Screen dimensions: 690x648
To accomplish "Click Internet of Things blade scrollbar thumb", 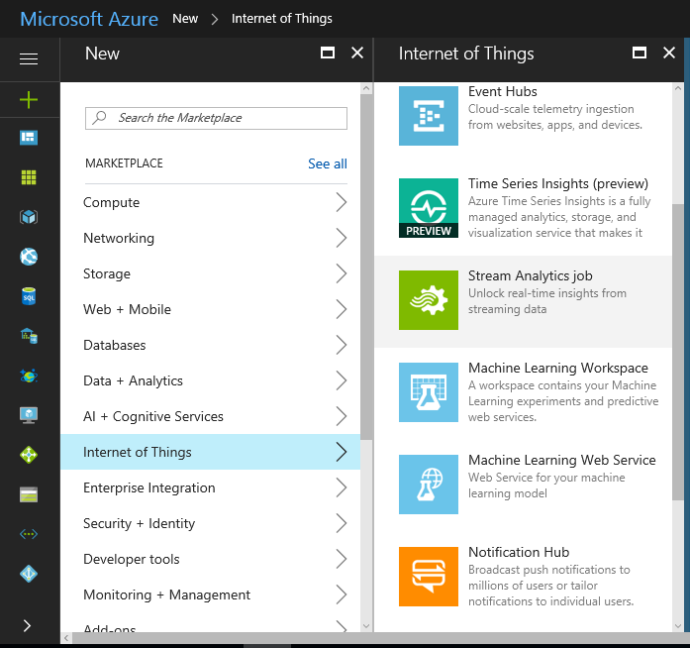I will coord(678,352).
